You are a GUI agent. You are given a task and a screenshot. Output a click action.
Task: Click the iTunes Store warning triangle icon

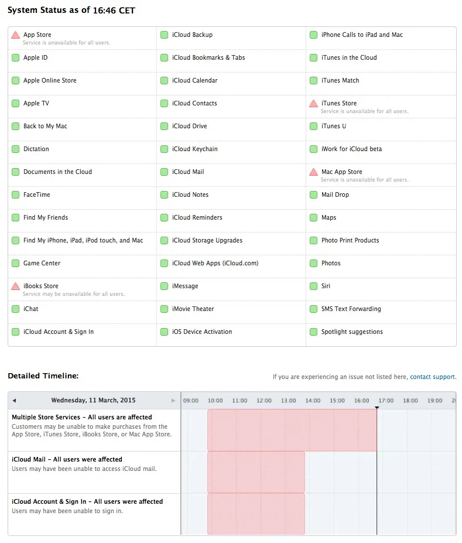pos(314,104)
